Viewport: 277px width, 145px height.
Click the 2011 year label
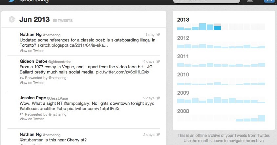(x=183, y=56)
